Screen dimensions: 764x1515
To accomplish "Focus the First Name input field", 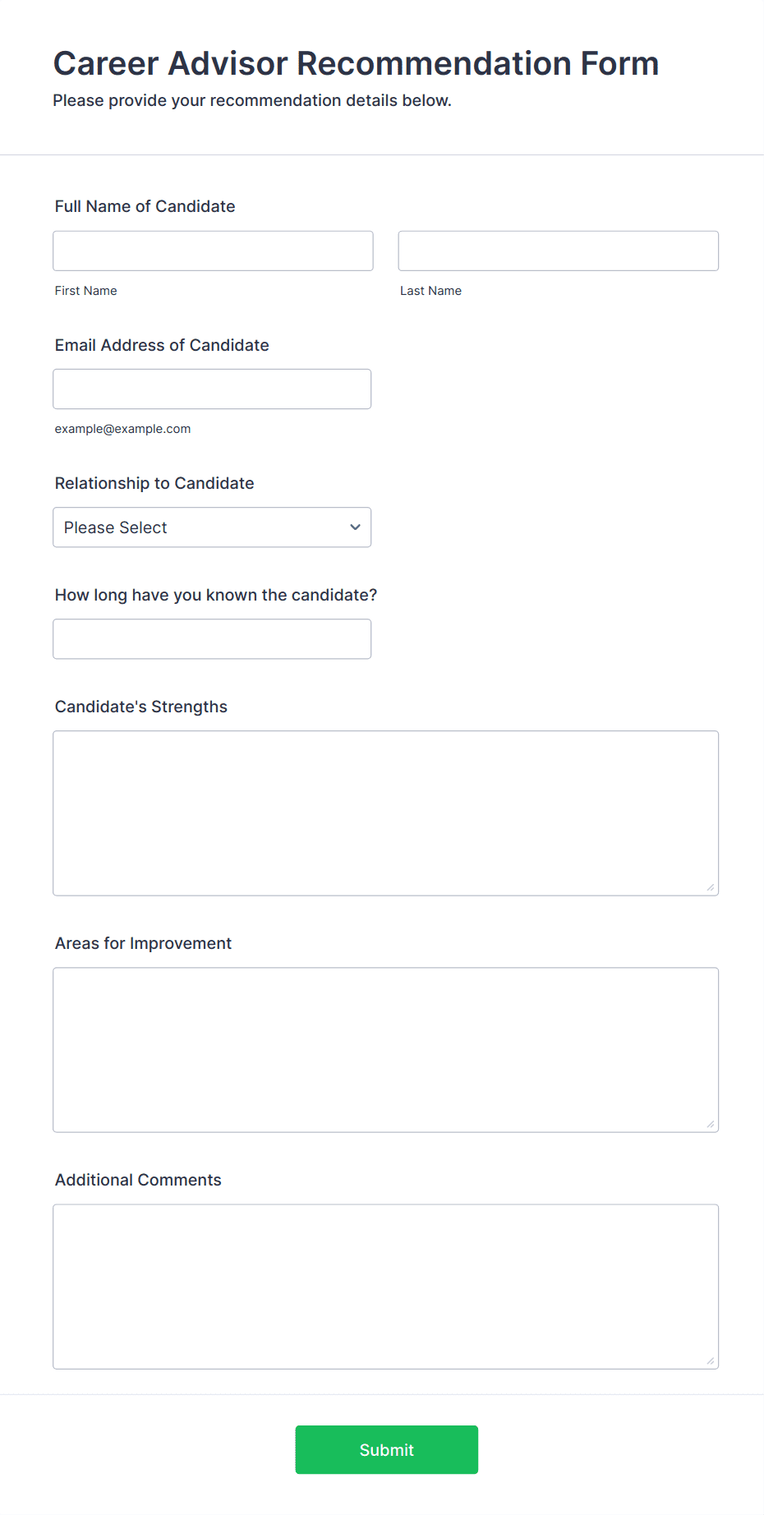I will [213, 251].
